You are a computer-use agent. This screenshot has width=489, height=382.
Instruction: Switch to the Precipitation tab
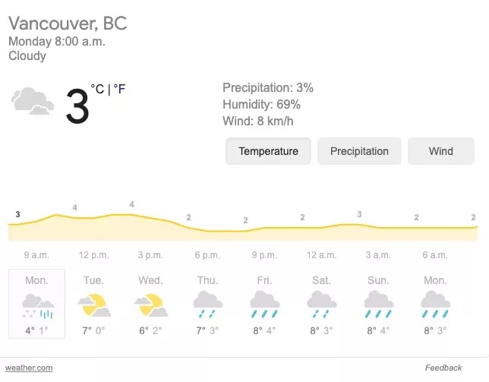pyautogui.click(x=359, y=151)
